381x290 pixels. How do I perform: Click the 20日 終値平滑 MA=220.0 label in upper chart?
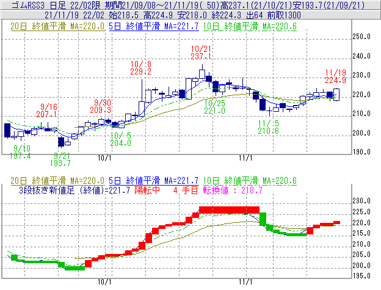coord(57,26)
